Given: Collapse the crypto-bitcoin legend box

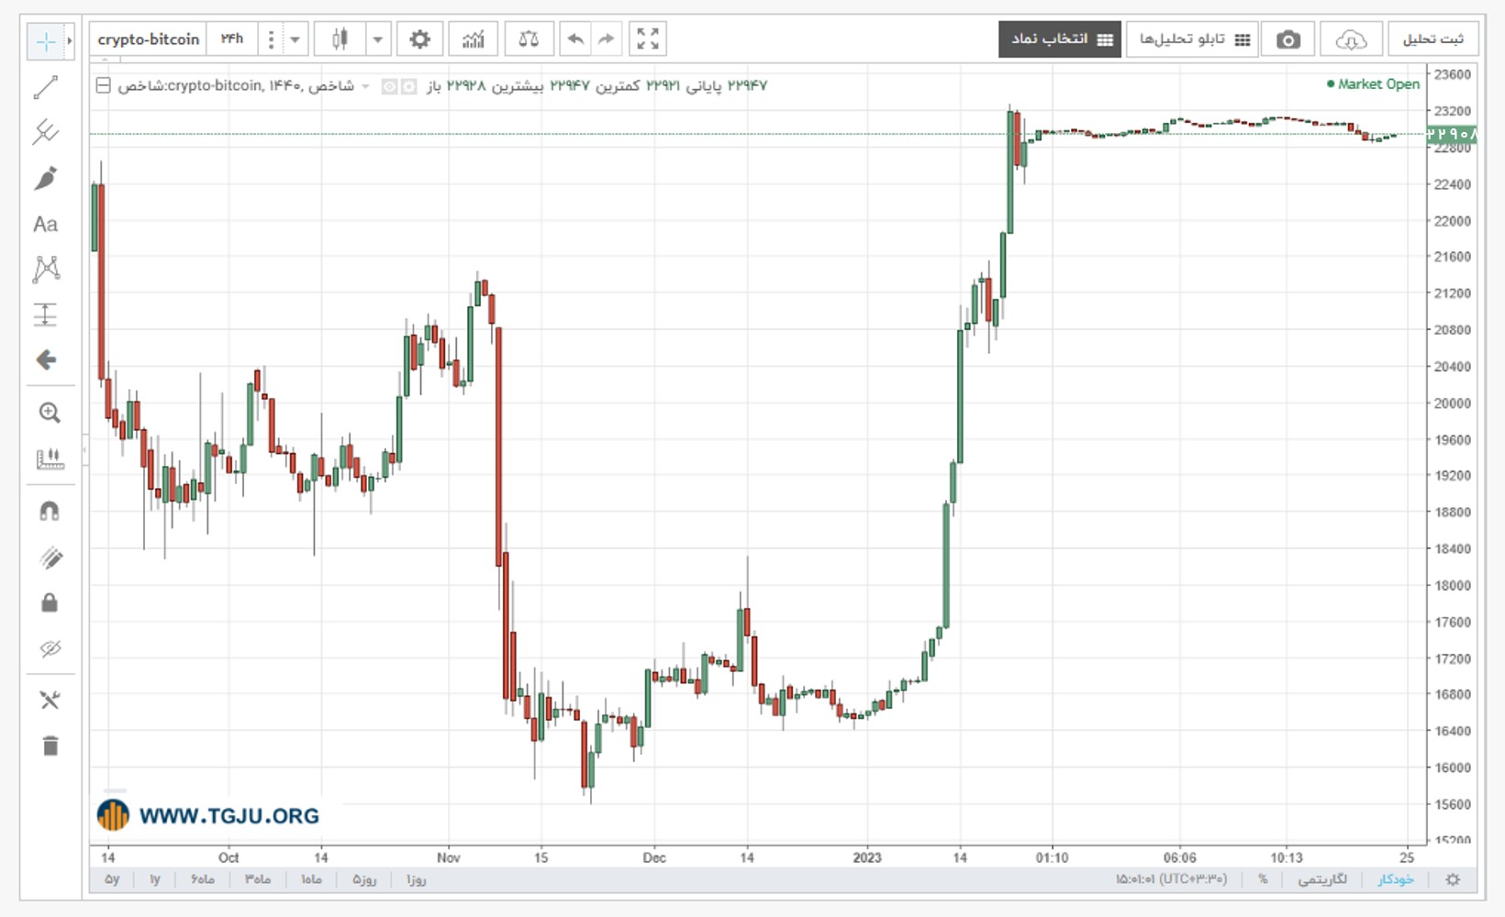Looking at the screenshot, I should point(104,86).
